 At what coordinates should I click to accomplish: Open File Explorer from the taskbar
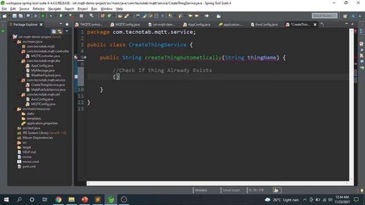click(x=71, y=199)
